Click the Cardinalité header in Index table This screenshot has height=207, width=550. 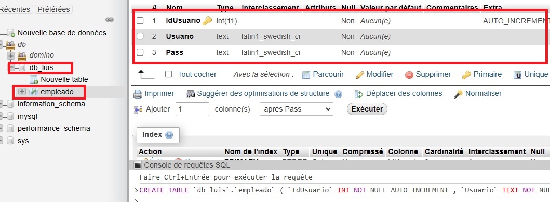444,151
